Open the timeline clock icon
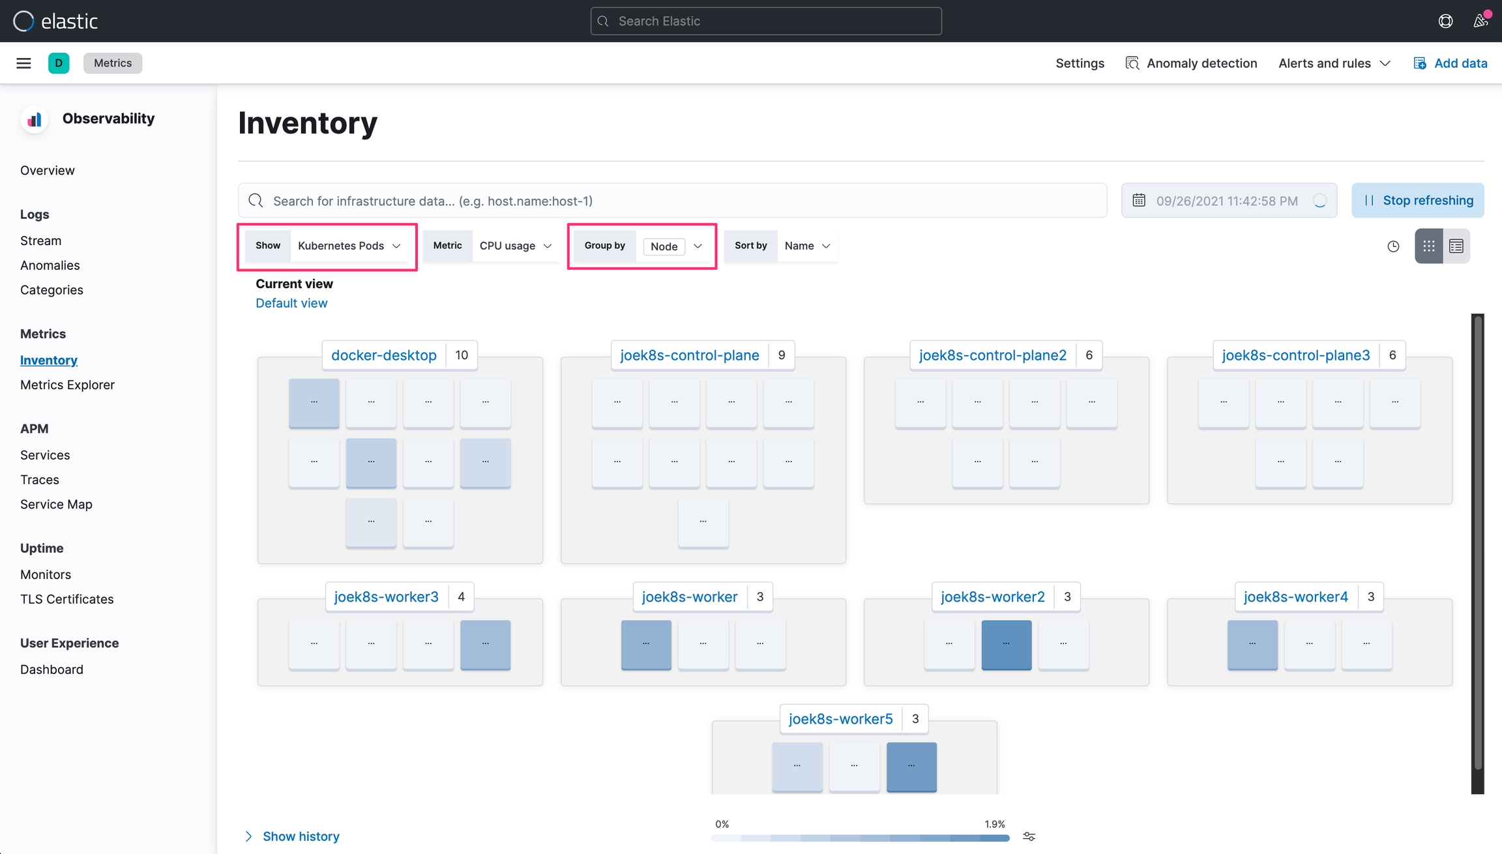1502x854 pixels. pyautogui.click(x=1393, y=246)
